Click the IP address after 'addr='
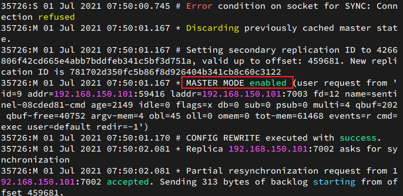The width and height of the screenshot is (403, 196). (94, 94)
